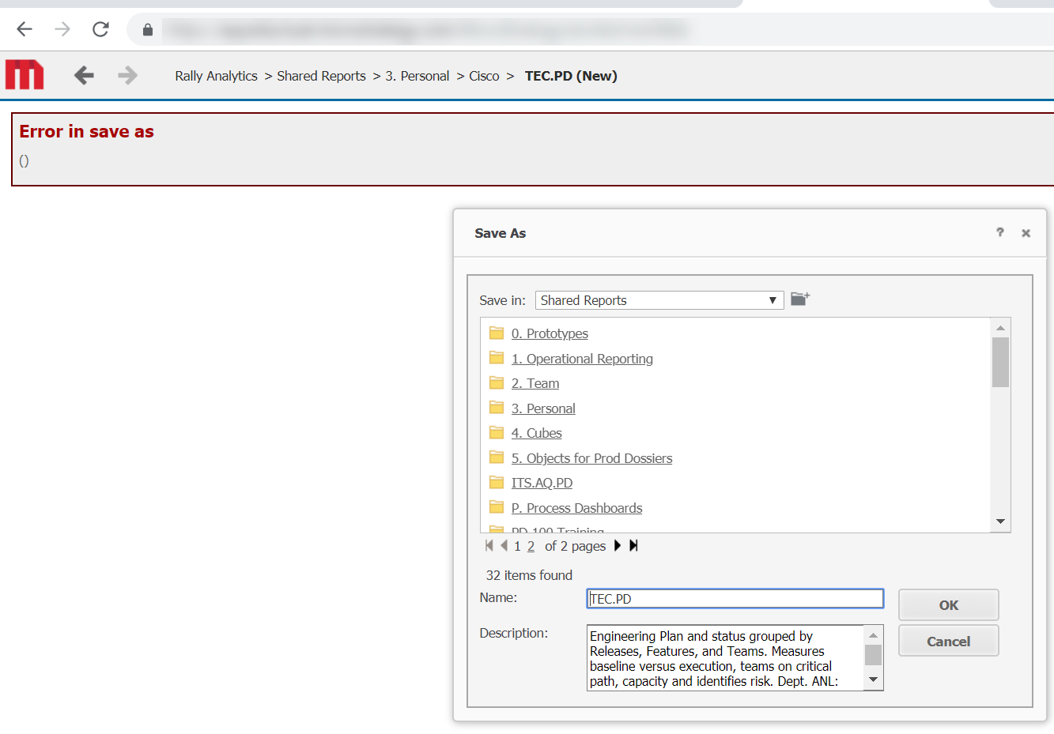Screen dimensions: 1054x734
Task: Click inside the Name text field
Action: tap(734, 598)
